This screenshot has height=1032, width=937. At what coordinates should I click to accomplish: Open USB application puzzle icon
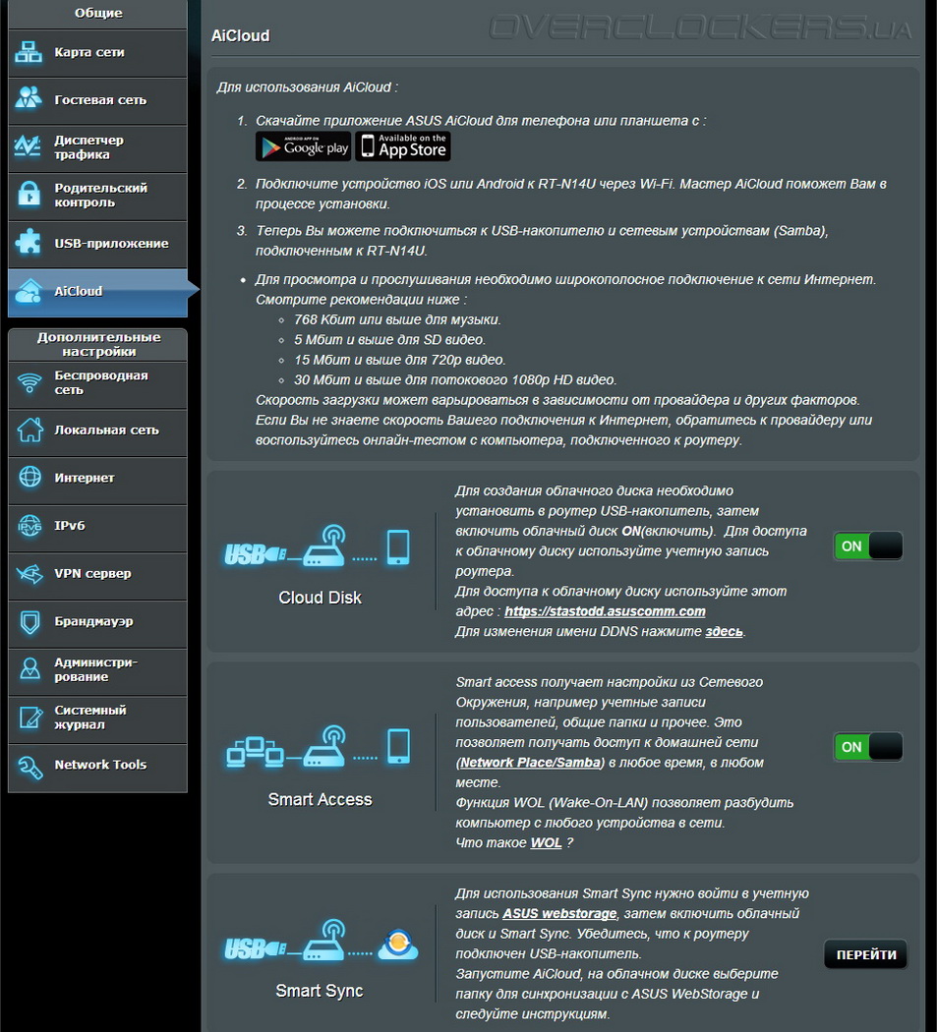coord(29,244)
